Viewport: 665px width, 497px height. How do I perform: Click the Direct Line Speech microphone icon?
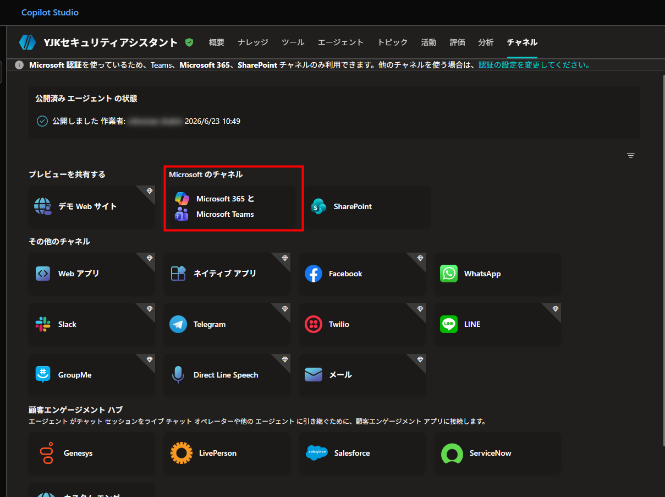pyautogui.click(x=178, y=375)
